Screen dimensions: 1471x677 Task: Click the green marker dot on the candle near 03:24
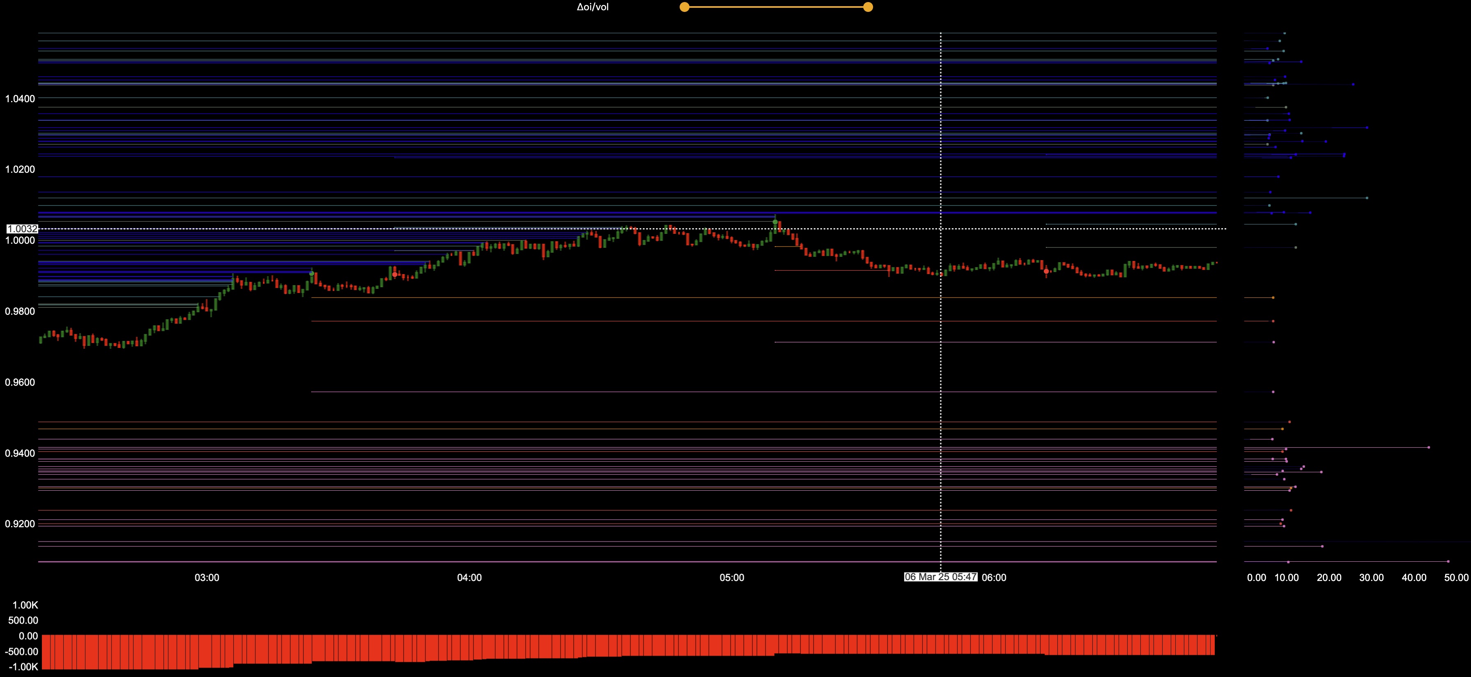coord(311,273)
